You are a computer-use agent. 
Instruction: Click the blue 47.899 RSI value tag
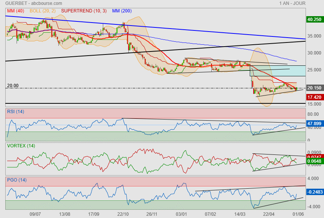pyautogui.click(x=314, y=123)
